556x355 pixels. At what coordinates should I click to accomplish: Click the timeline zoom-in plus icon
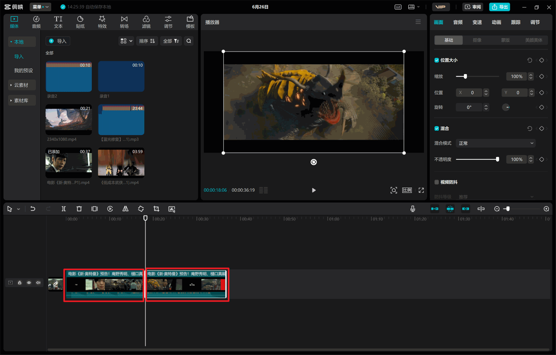546,209
